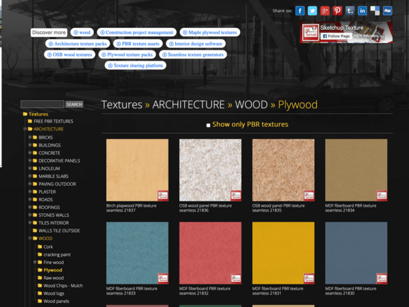Screen dimensions: 409x307
Task: Go to ARCHITECTURE in the breadcrumb
Action: point(188,105)
